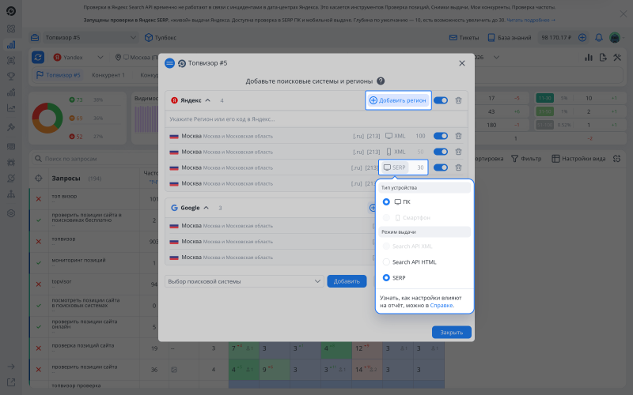Click the blue refresh positions button
633x395 pixels.
coord(38,57)
